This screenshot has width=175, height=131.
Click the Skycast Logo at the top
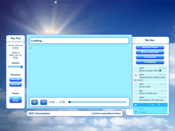point(62,2)
